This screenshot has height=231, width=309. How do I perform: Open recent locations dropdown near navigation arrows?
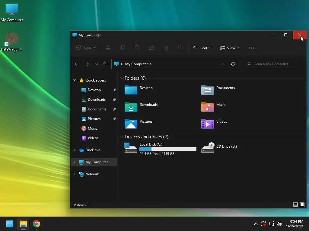[x=96, y=64]
